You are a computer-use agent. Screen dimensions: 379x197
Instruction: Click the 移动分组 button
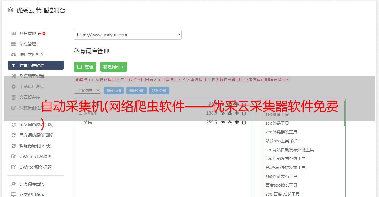click(x=159, y=91)
